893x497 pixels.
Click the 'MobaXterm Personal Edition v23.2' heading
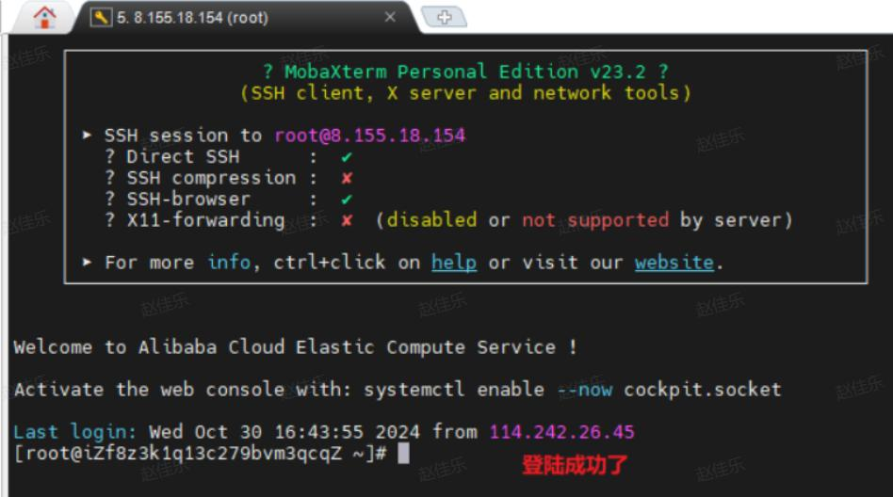[x=465, y=72]
